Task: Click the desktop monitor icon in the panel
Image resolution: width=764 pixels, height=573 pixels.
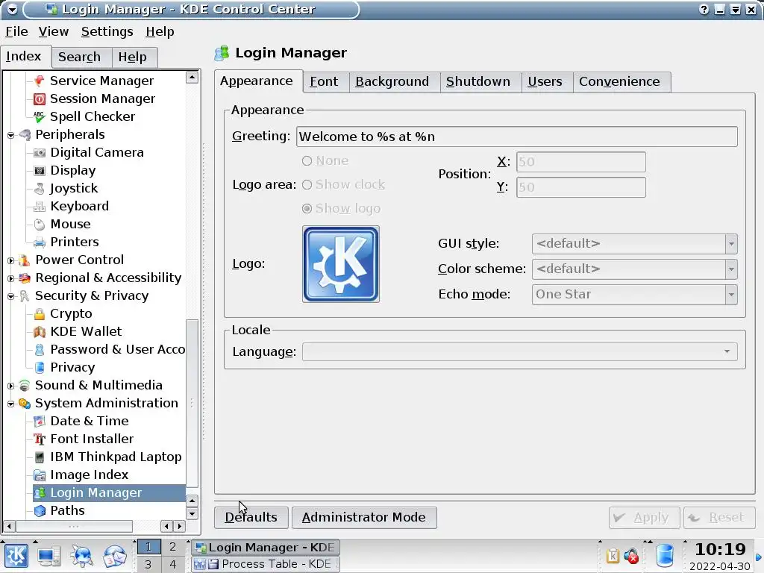Action: coord(49,556)
